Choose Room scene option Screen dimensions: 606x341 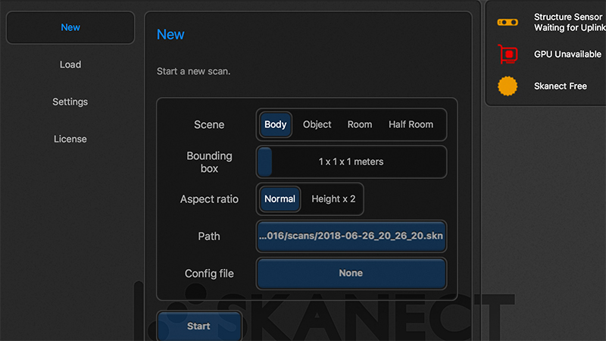pos(360,124)
